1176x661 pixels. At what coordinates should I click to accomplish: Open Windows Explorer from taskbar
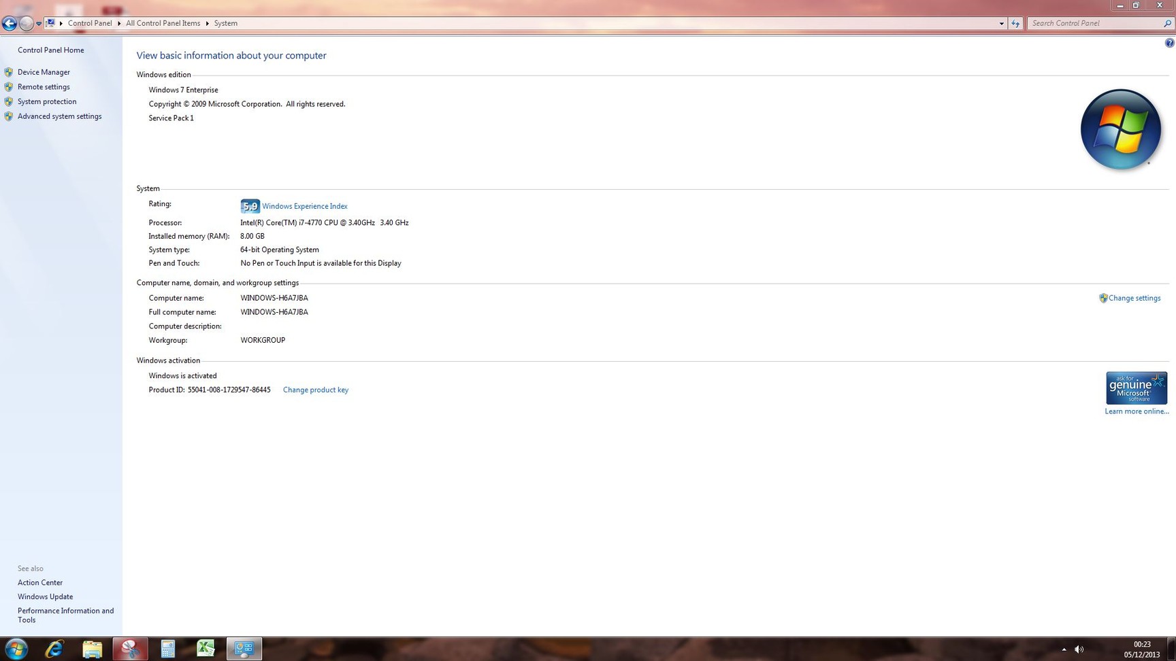[x=92, y=649]
